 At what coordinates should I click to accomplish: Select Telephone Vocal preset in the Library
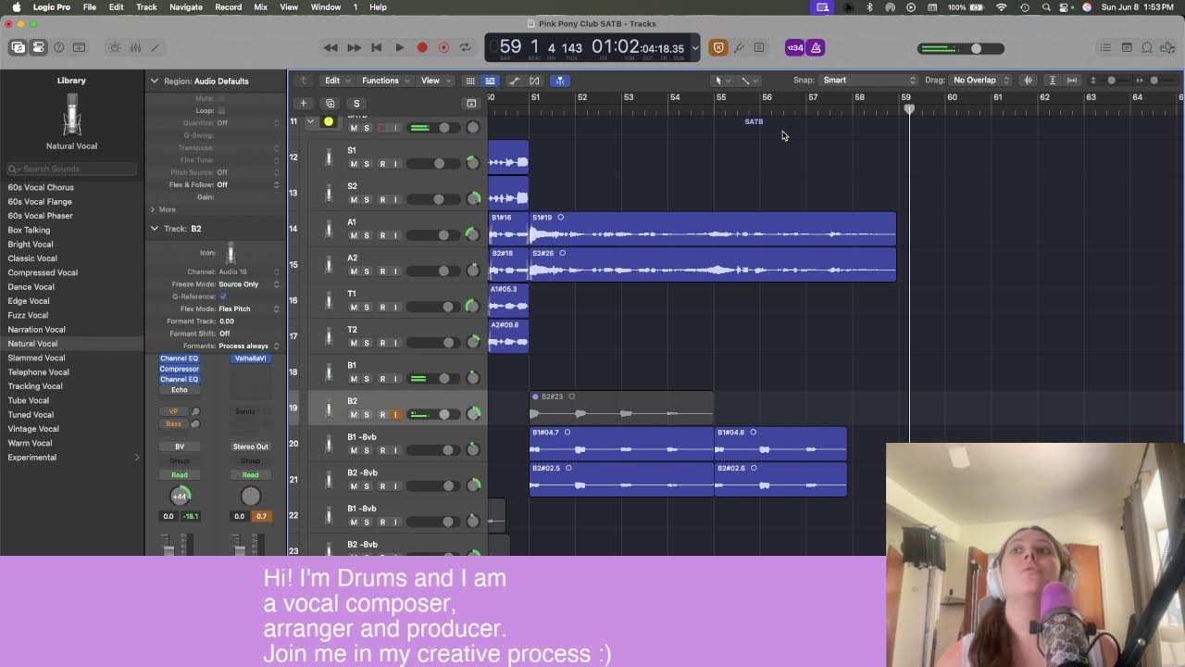click(x=38, y=371)
